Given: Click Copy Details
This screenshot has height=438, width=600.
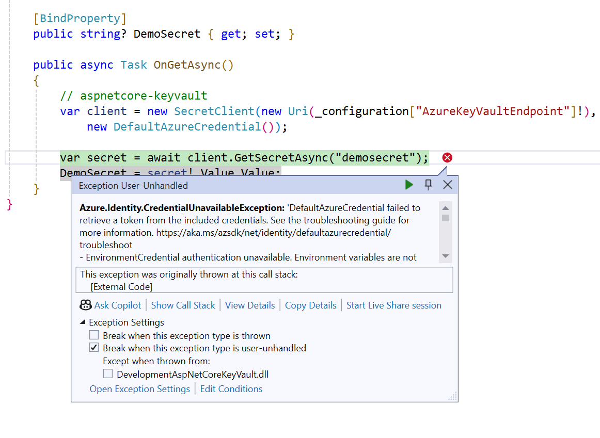Looking at the screenshot, I should 310,305.
